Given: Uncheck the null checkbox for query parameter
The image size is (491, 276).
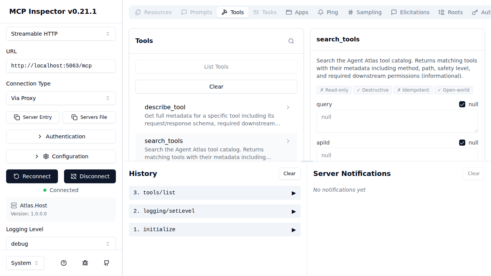Looking at the screenshot, I should click(462, 104).
